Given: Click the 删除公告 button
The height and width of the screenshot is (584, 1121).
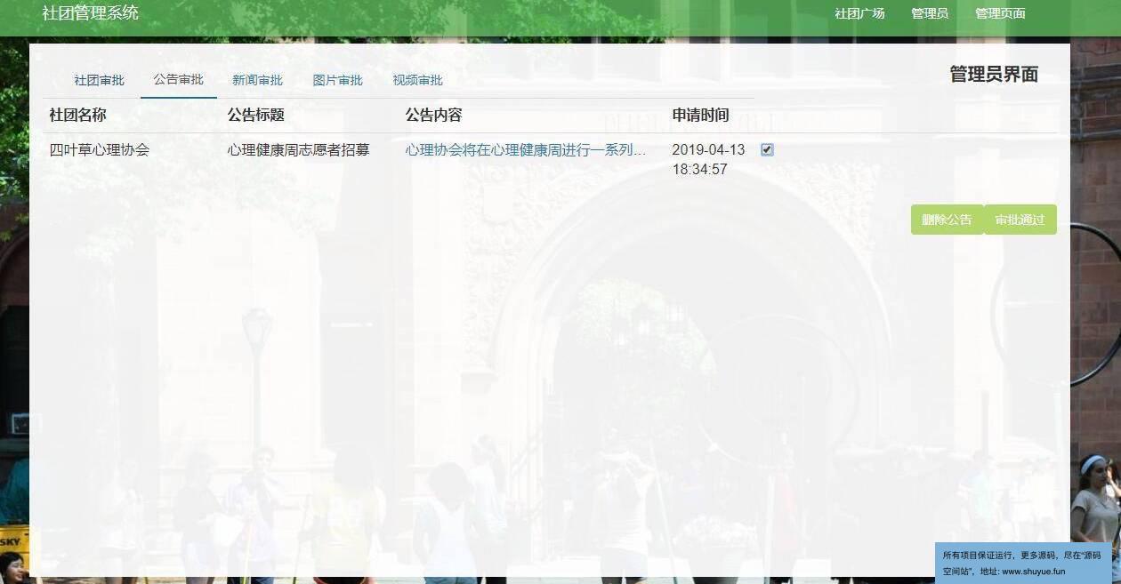Looking at the screenshot, I should coord(947,220).
